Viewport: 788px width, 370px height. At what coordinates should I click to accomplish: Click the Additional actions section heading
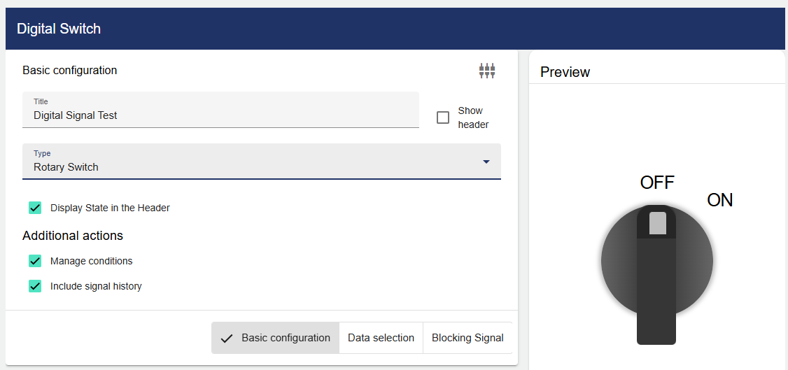pyautogui.click(x=73, y=236)
